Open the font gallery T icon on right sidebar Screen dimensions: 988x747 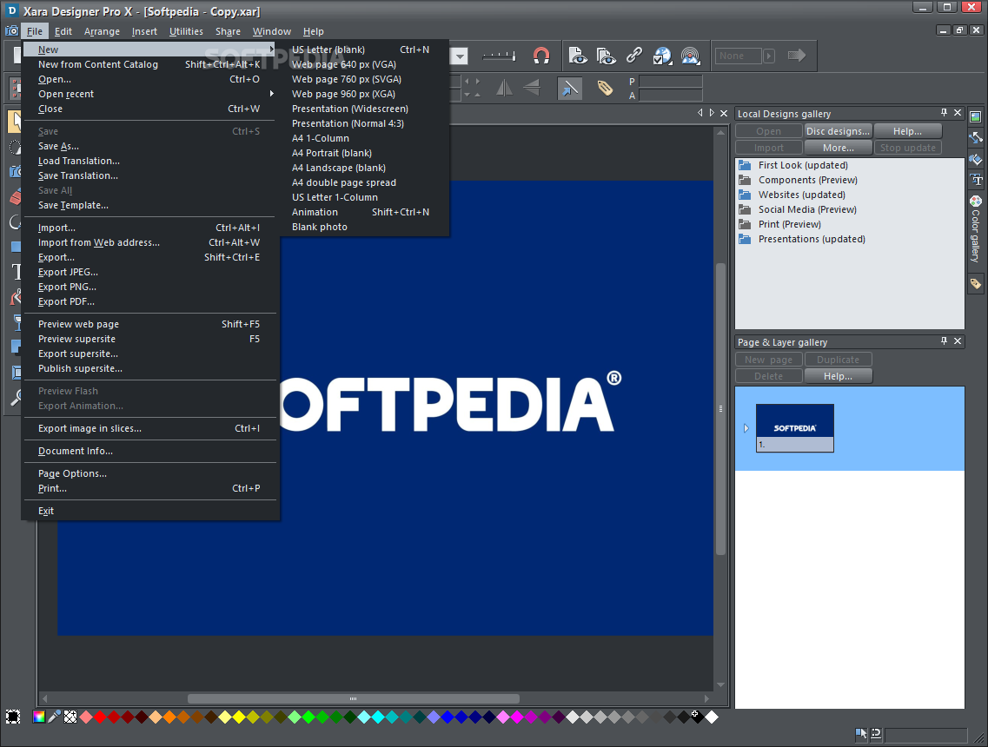[975, 180]
